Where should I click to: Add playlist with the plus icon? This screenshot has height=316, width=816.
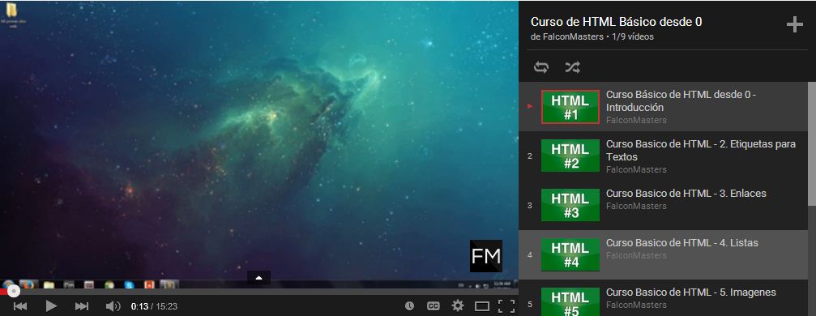pos(795,24)
